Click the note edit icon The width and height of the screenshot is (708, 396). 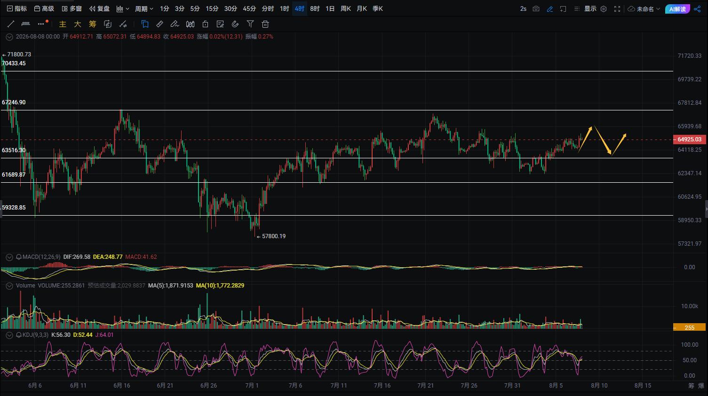(220, 24)
